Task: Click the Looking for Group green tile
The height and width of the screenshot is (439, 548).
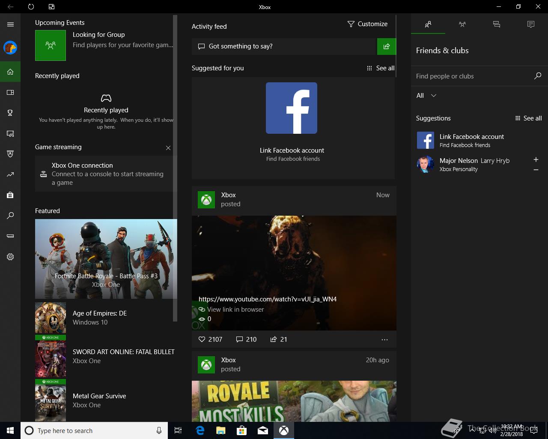Action: click(51, 45)
